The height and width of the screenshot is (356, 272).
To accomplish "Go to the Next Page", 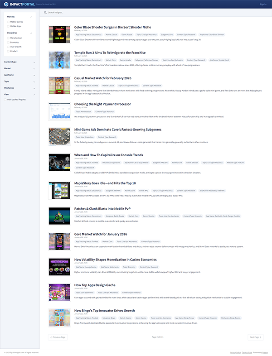I will (255, 337).
